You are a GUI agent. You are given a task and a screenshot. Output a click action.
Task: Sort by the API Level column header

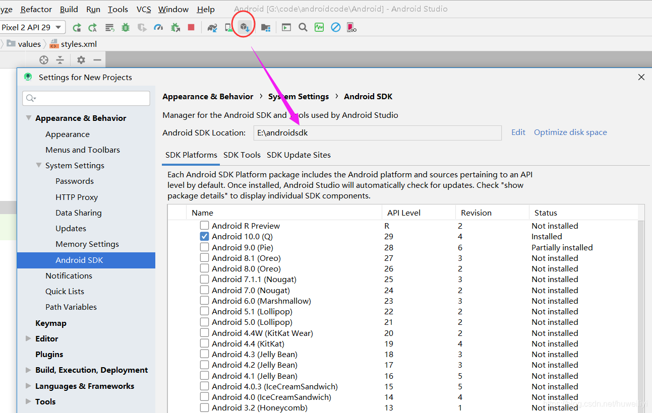tap(419, 213)
